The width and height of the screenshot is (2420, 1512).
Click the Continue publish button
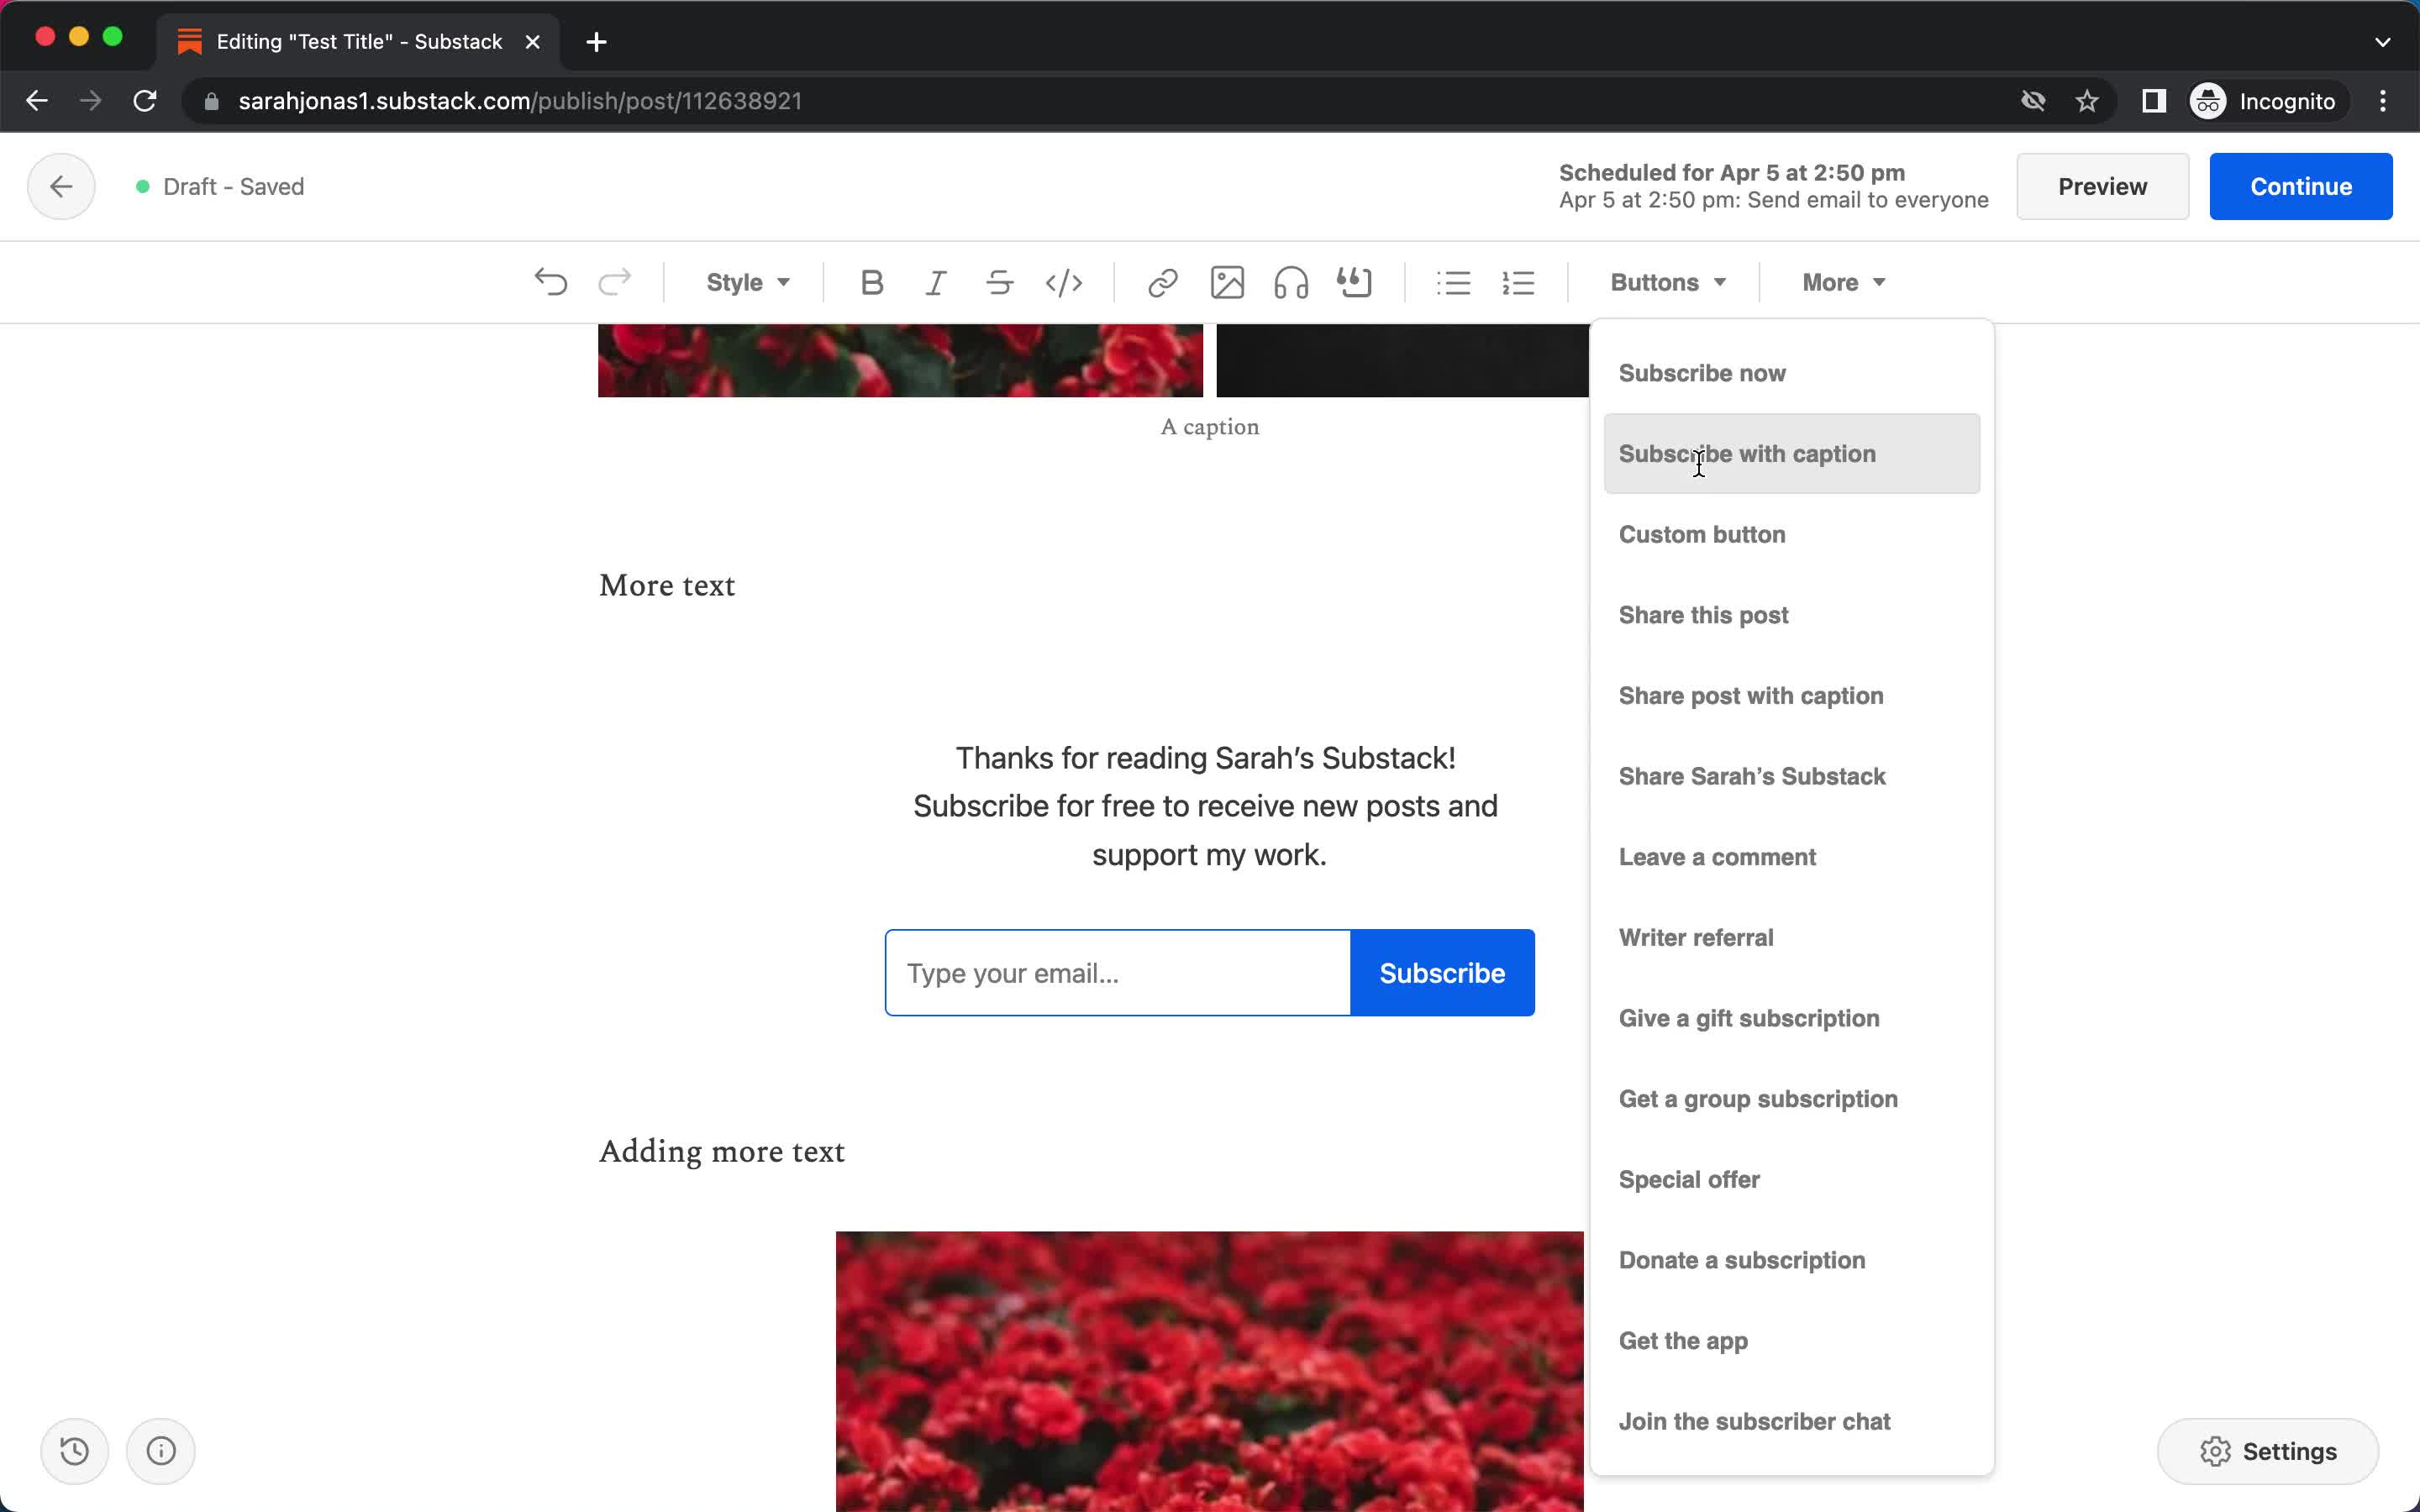2302,186
